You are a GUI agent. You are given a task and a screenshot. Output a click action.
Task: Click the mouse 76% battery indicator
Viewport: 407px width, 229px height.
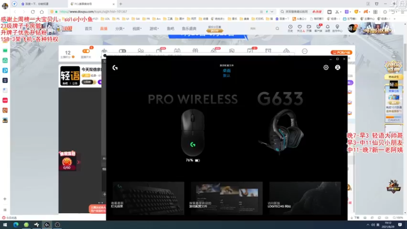pos(193,160)
